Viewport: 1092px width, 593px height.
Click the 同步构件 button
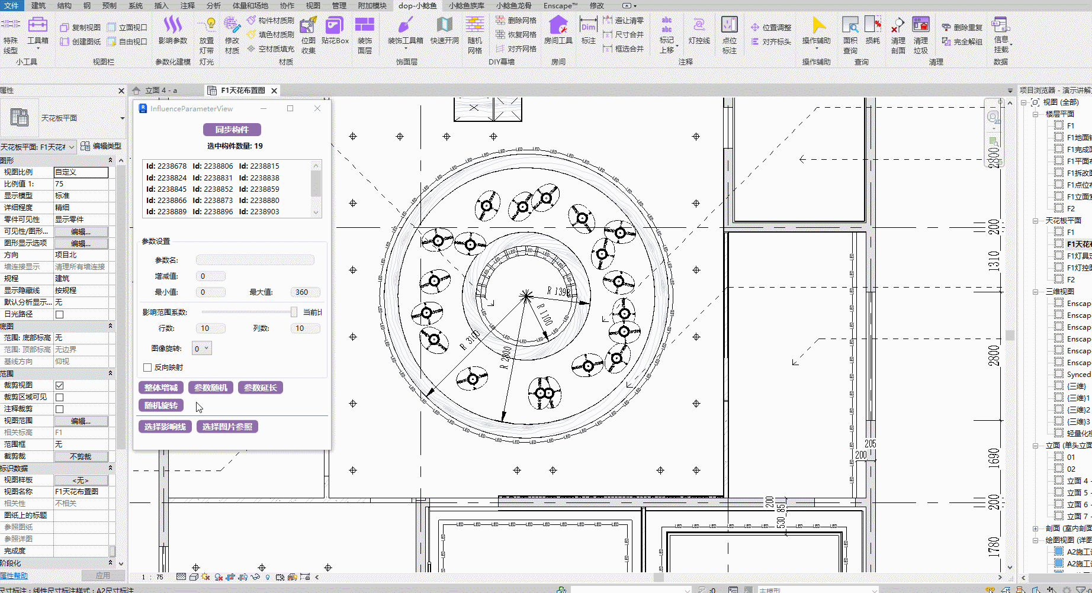[232, 130]
